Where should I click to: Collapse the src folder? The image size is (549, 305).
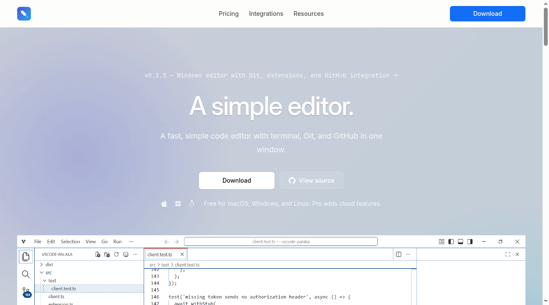pyautogui.click(x=89, y=272)
